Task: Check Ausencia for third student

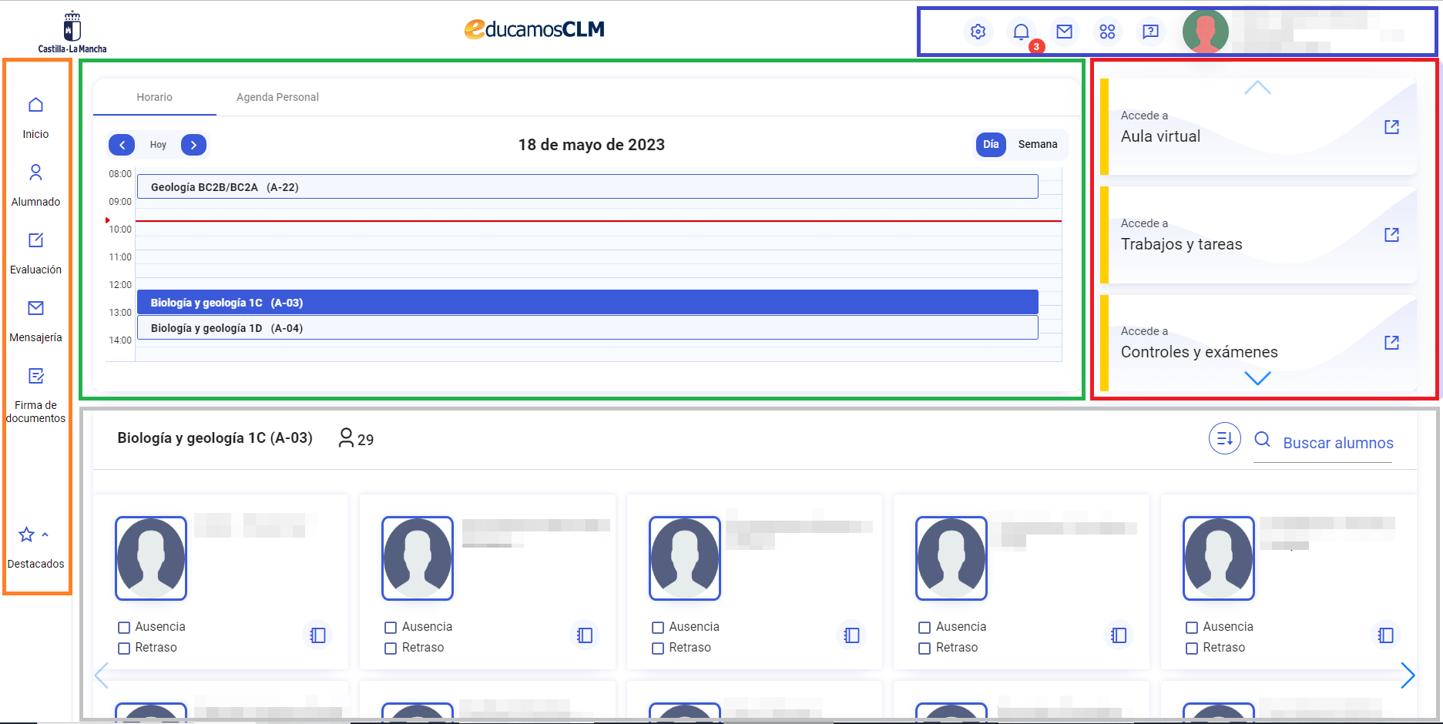Action: pyautogui.click(x=658, y=628)
